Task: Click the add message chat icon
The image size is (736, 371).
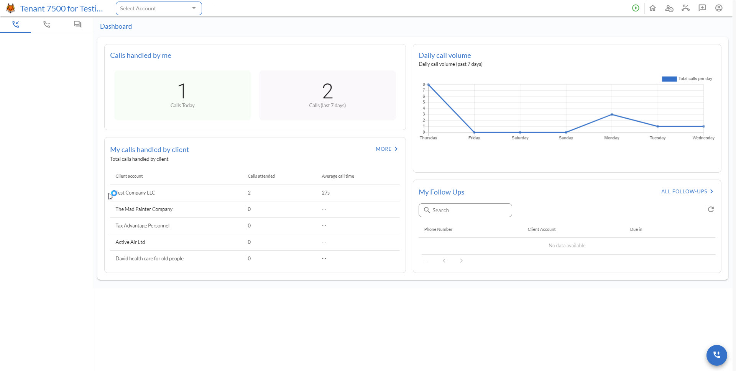Action: pyautogui.click(x=702, y=8)
